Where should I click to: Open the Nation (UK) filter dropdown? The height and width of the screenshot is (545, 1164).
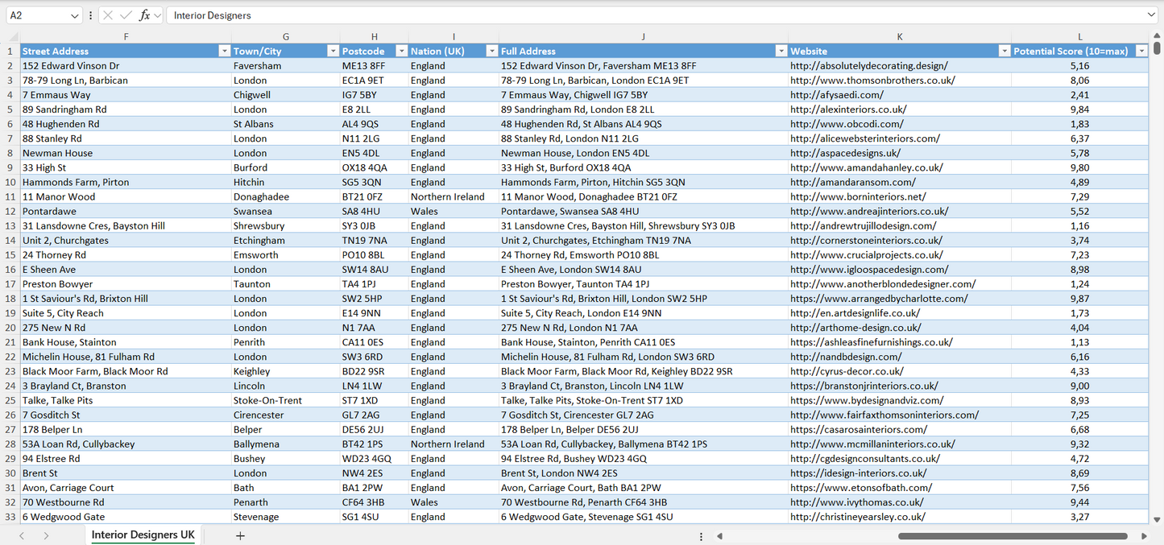pyautogui.click(x=491, y=51)
